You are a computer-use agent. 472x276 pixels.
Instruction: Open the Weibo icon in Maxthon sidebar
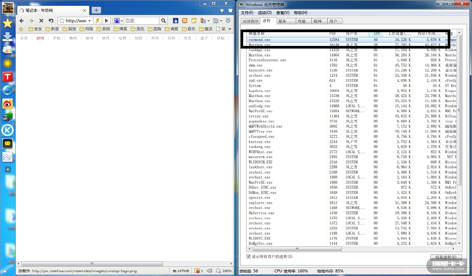(x=8, y=104)
